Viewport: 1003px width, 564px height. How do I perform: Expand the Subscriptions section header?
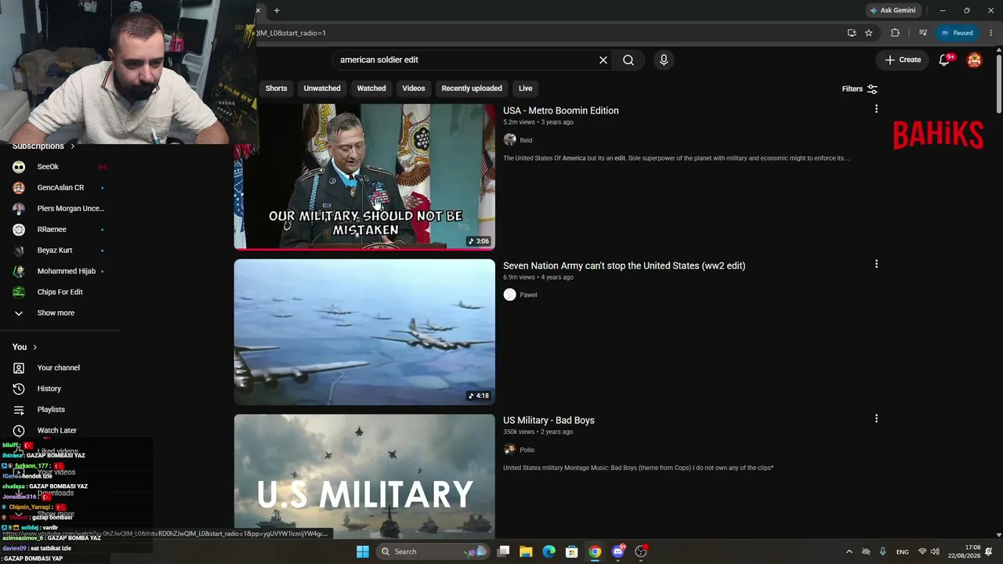(43, 146)
